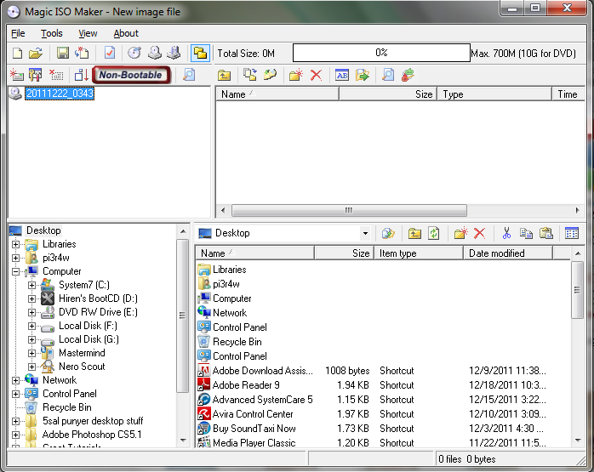The image size is (594, 472).
Task: Go up a folder in image pane
Action: tap(225, 75)
